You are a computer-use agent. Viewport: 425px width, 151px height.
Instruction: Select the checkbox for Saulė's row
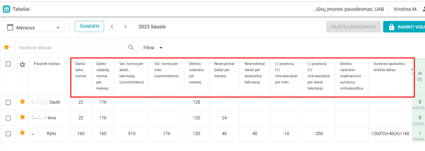click(x=8, y=102)
